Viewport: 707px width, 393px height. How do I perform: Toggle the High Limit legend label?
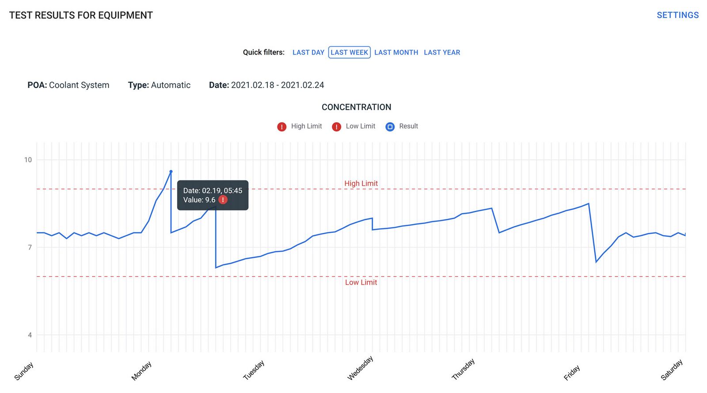tap(306, 126)
